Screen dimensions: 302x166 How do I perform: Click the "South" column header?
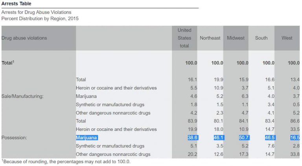click(261, 38)
